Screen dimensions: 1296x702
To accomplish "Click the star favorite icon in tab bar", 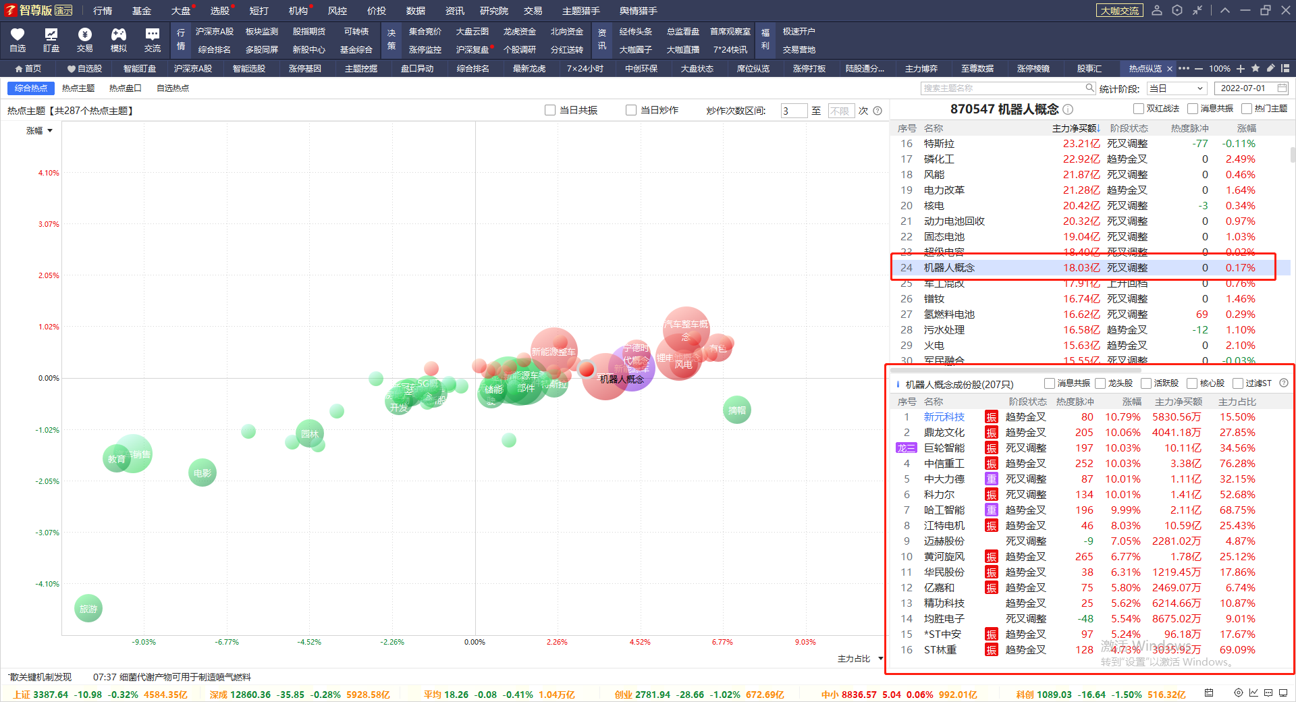I will (x=1255, y=68).
